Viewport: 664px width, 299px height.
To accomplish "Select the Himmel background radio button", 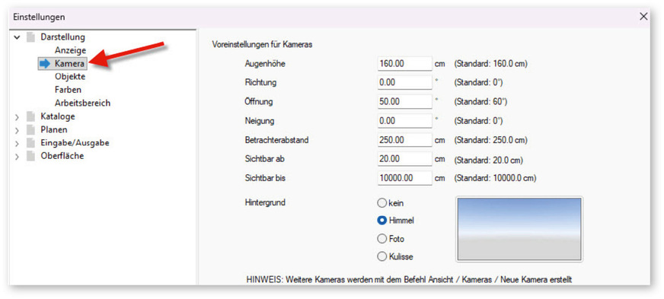I will [x=381, y=221].
